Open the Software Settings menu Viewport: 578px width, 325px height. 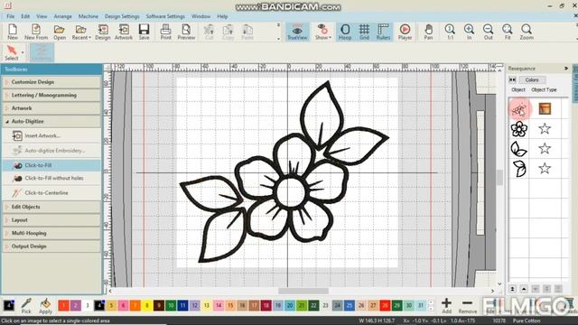point(165,16)
